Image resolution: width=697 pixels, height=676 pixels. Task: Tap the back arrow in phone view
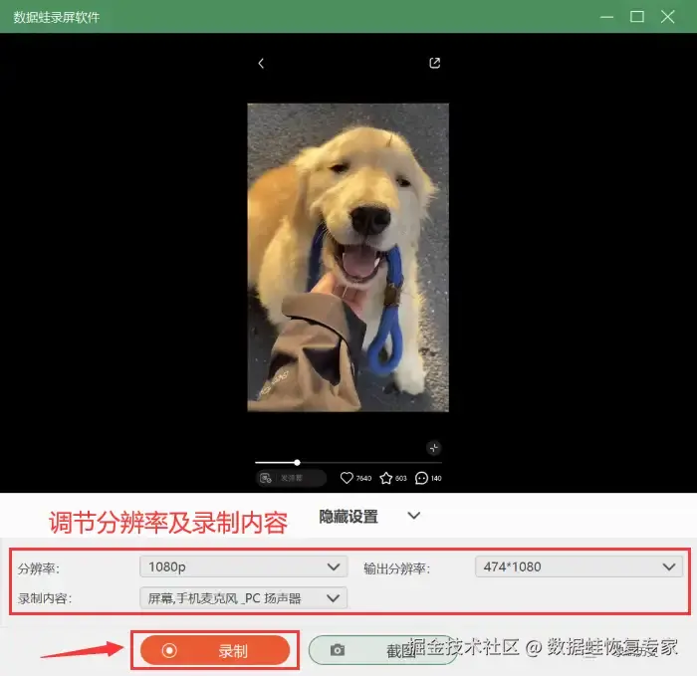pos(261,63)
